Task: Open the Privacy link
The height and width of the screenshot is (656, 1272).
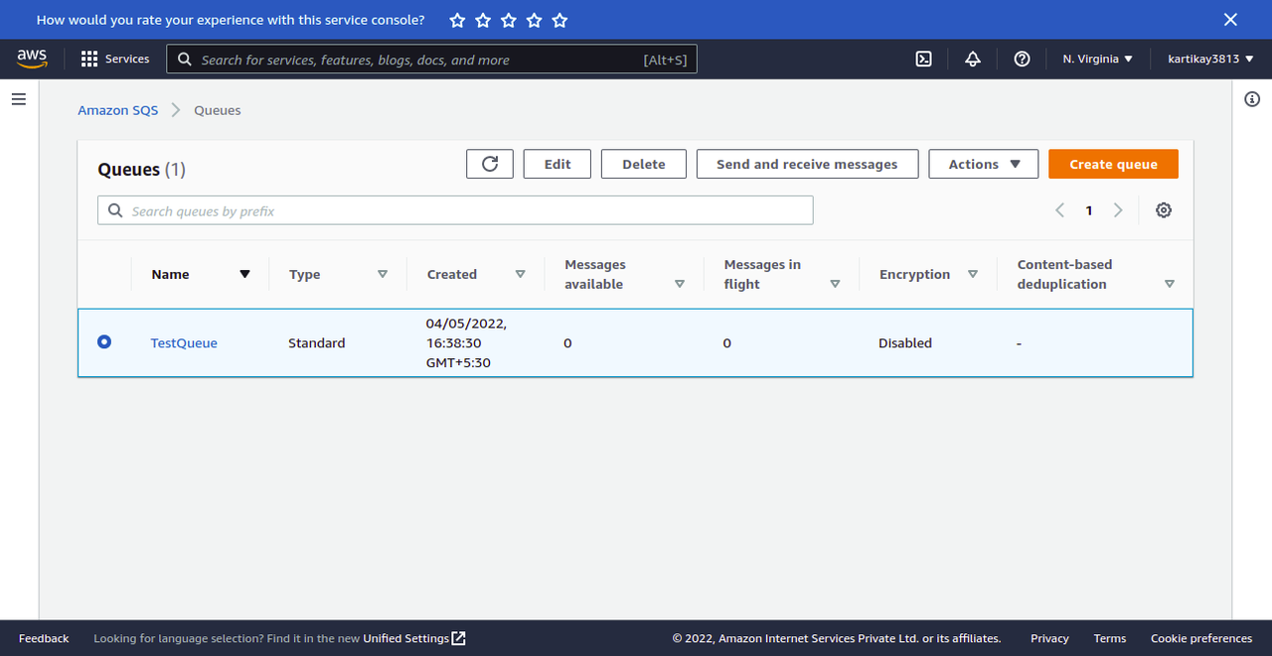Action: tap(1049, 638)
